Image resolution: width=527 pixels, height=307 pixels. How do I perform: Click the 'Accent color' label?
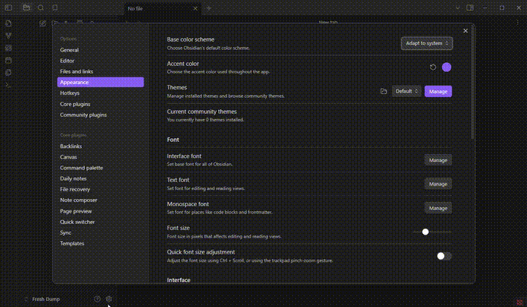(183, 64)
